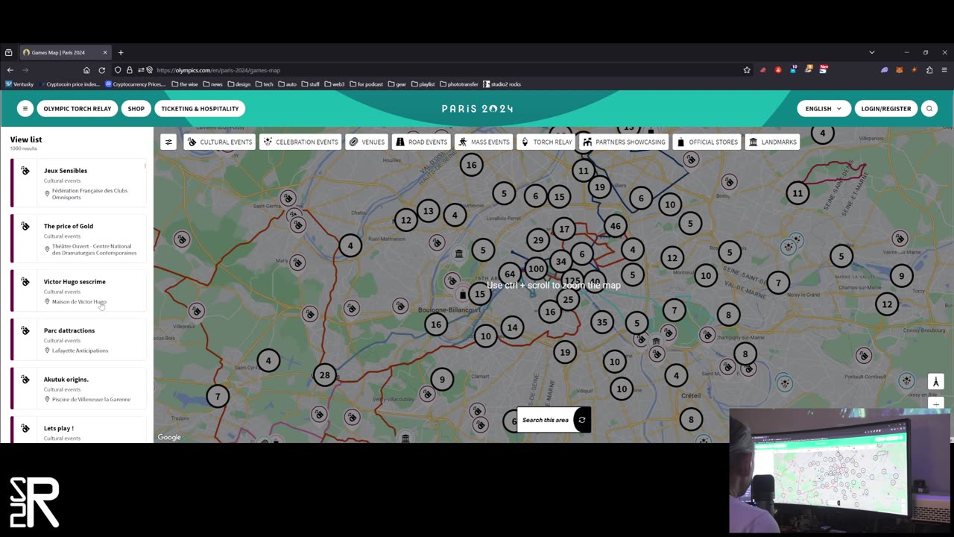Toggle the Official Stores filter
This screenshot has width=954, height=537.
707,142
